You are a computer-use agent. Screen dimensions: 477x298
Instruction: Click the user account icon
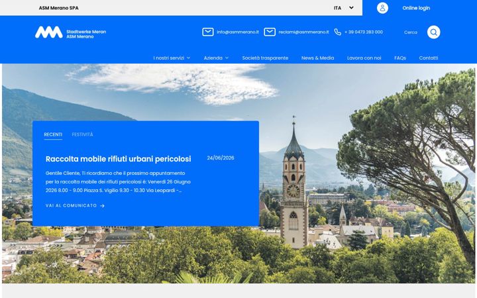coord(382,8)
